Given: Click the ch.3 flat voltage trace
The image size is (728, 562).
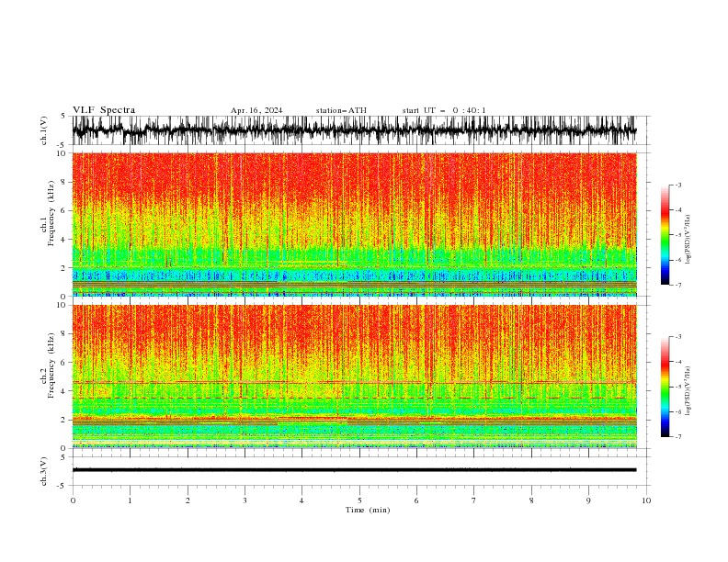Looking at the screenshot, I should [354, 470].
